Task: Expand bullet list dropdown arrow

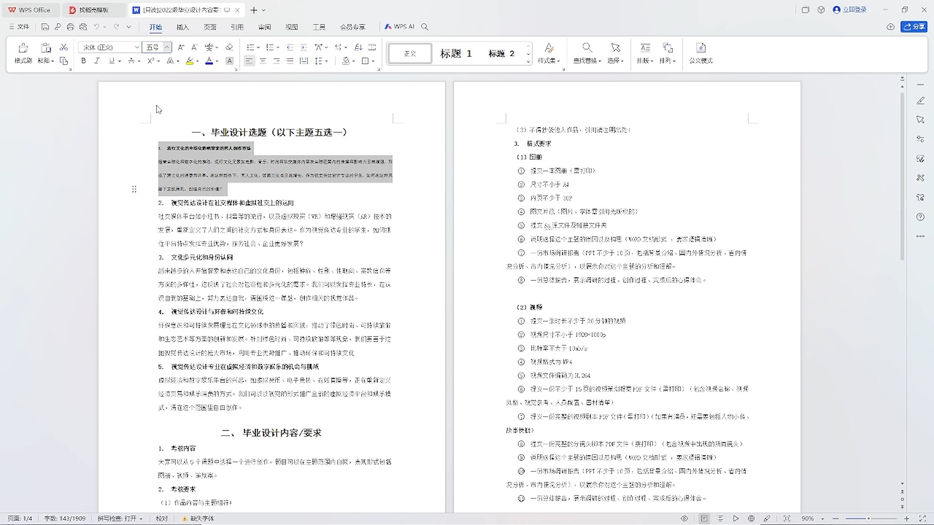Action: coord(258,48)
